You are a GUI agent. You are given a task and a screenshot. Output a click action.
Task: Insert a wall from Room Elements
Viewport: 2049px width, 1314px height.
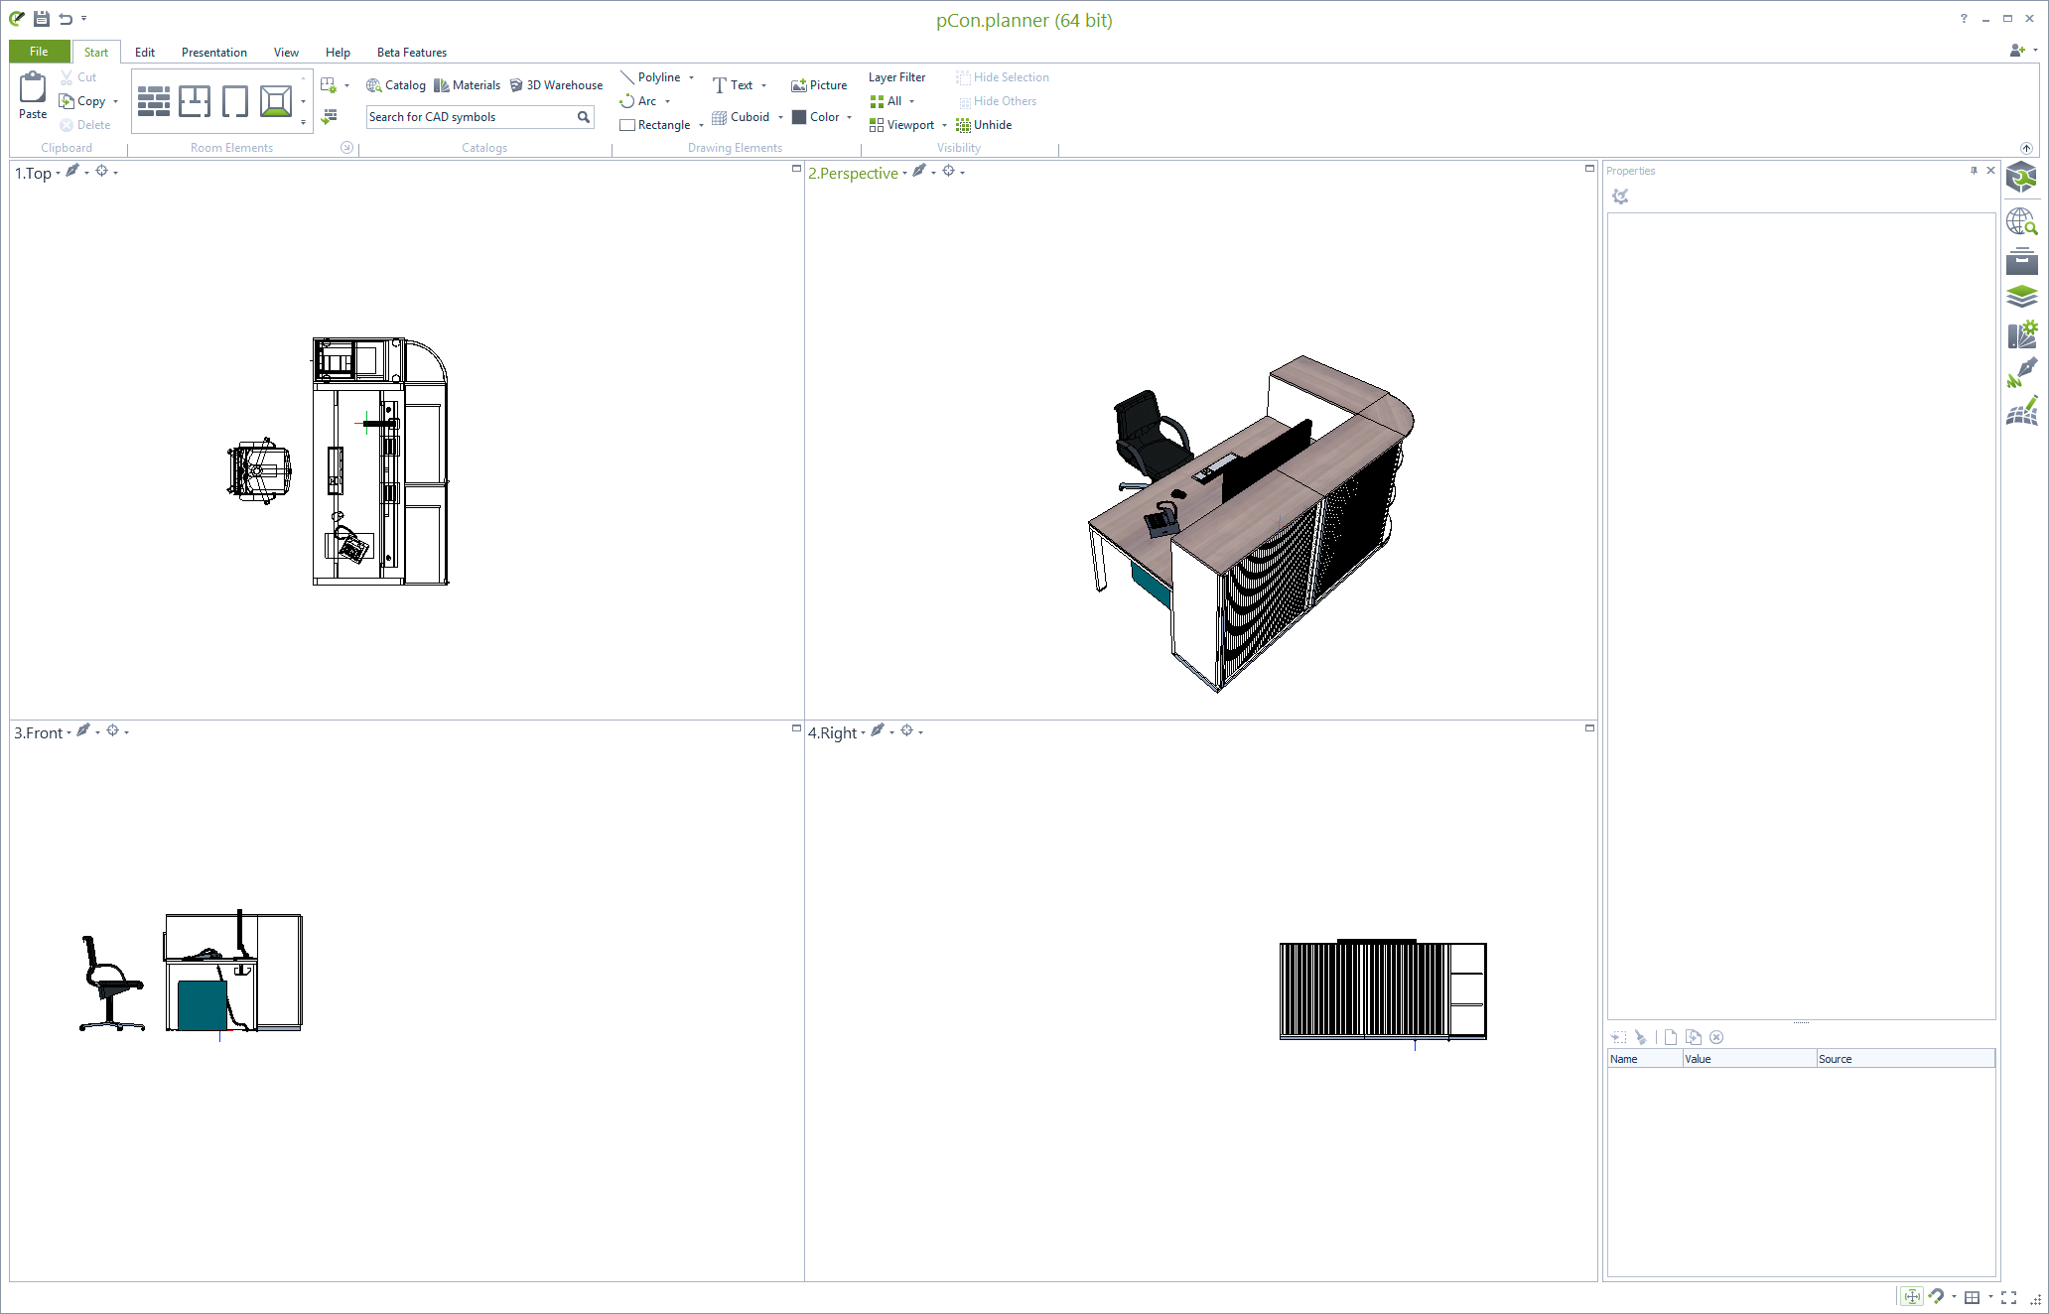pos(154,100)
